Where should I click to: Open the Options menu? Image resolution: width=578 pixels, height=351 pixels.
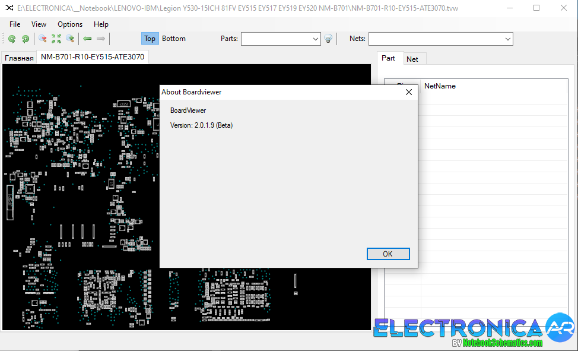click(x=70, y=24)
